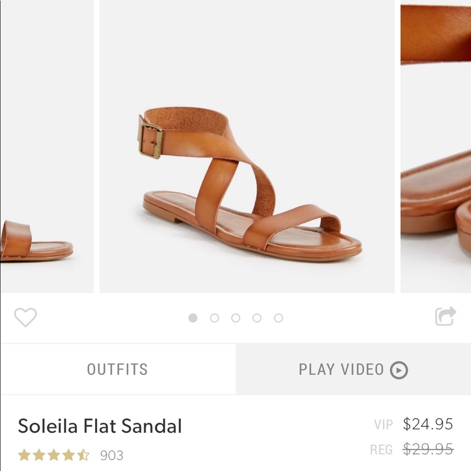Tap the share icon to share this product
Image resolution: width=471 pixels, height=471 pixels.
[445, 317]
